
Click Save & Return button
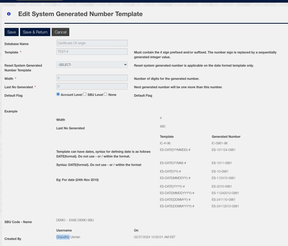pos(35,32)
